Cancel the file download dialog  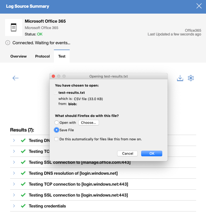click(x=127, y=153)
